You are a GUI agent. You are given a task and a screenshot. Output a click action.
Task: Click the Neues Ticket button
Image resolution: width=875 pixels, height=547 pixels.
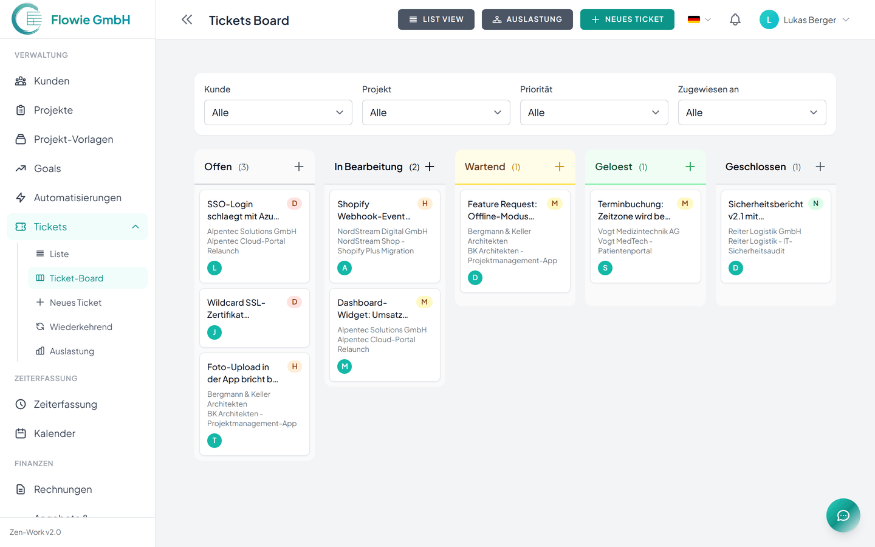(626, 19)
